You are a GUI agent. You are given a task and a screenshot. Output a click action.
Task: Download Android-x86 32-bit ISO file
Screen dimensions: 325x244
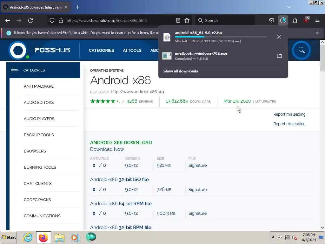(119, 180)
